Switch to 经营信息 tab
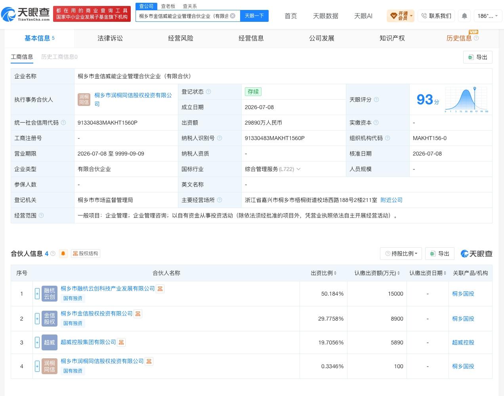 pos(251,38)
